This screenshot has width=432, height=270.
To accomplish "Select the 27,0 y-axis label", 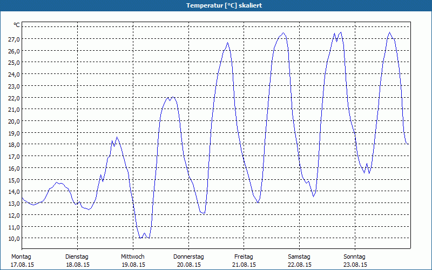I will tap(14, 39).
